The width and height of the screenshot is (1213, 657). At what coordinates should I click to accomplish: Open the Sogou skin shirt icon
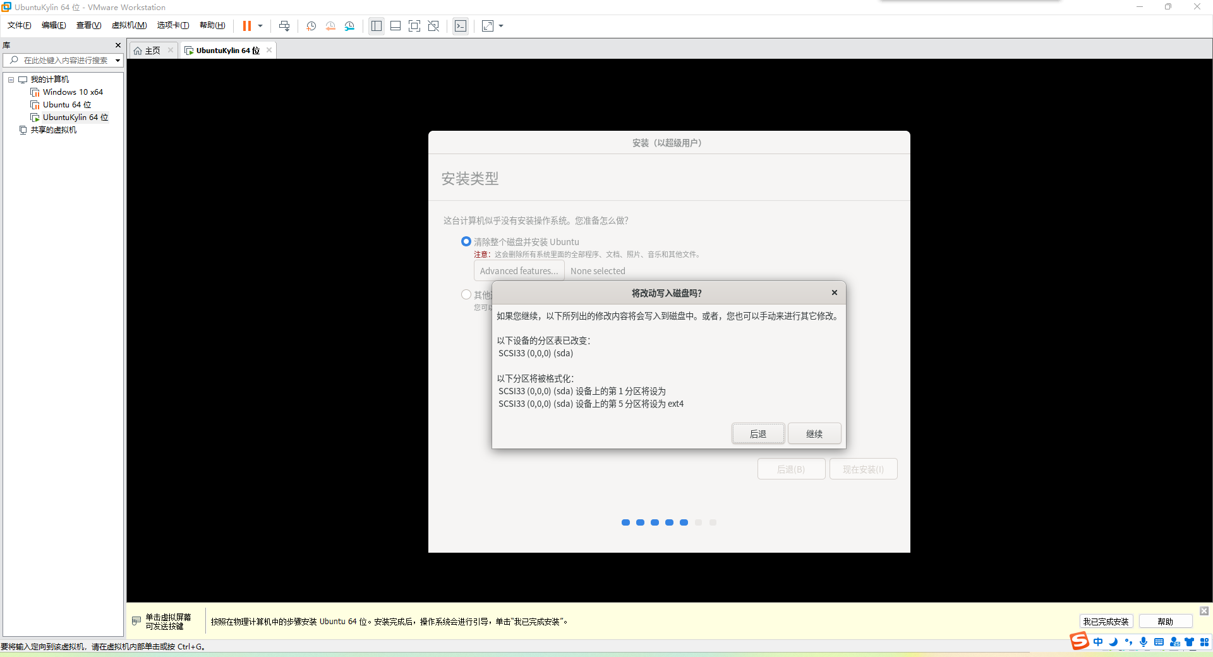click(x=1190, y=642)
